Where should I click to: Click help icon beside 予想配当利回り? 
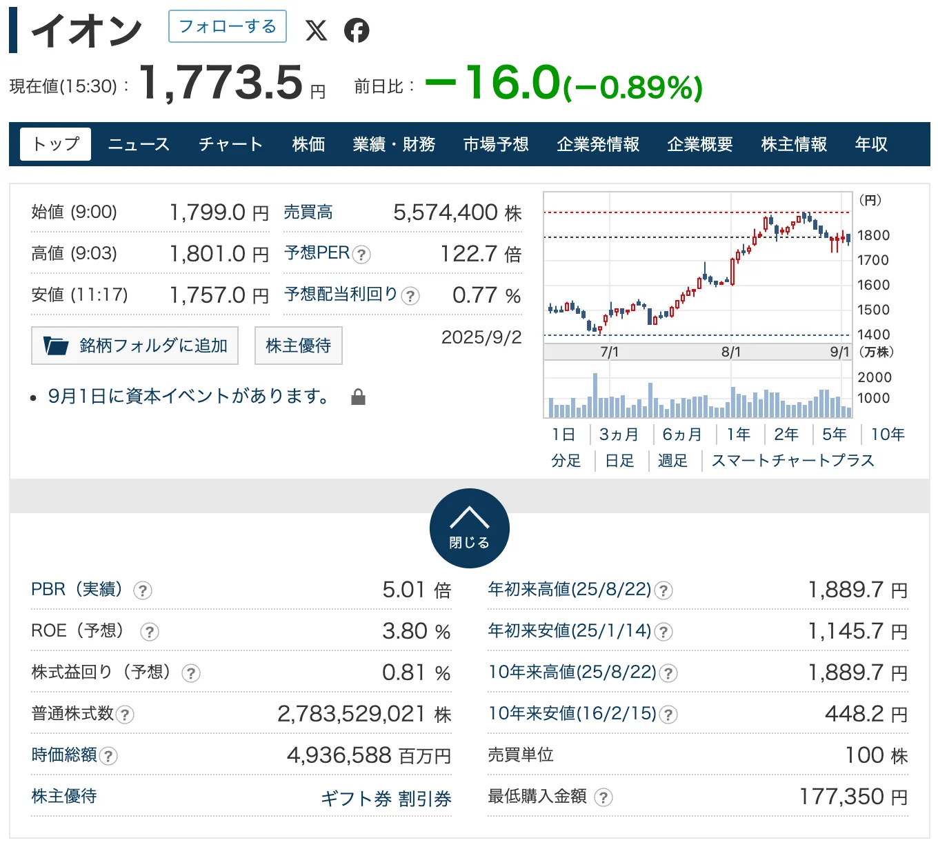point(410,296)
